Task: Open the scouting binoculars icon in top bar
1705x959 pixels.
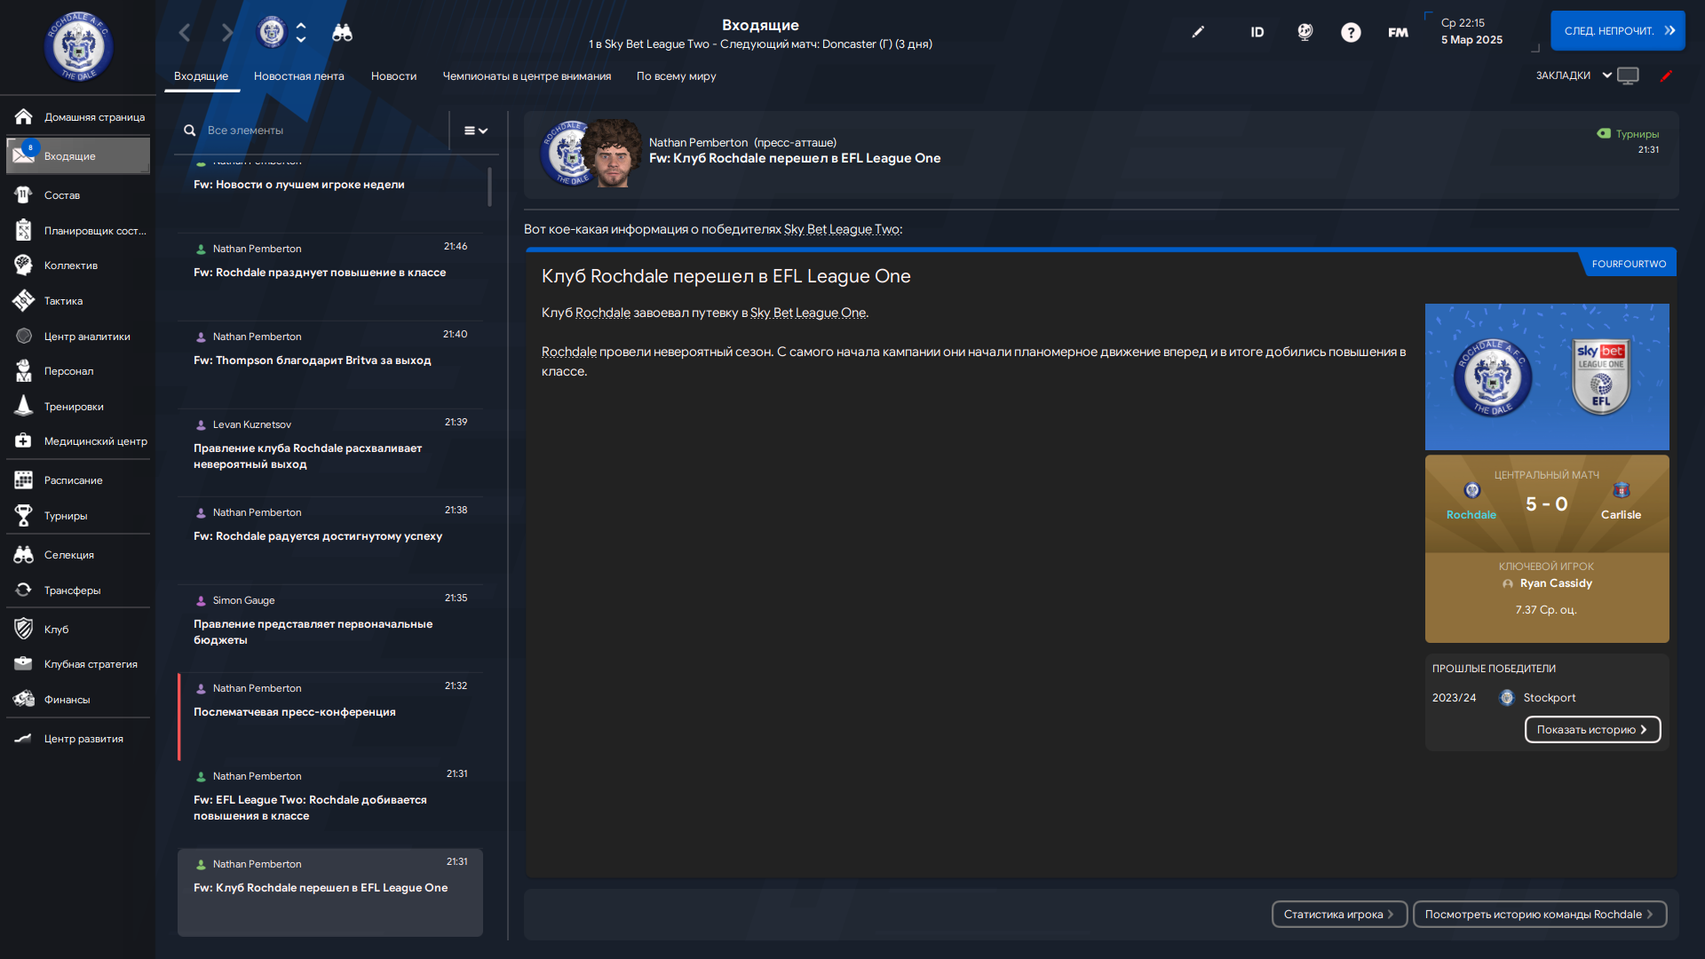Action: tap(342, 33)
